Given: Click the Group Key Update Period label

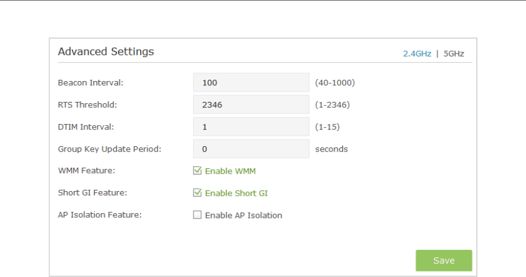Looking at the screenshot, I should (x=109, y=149).
